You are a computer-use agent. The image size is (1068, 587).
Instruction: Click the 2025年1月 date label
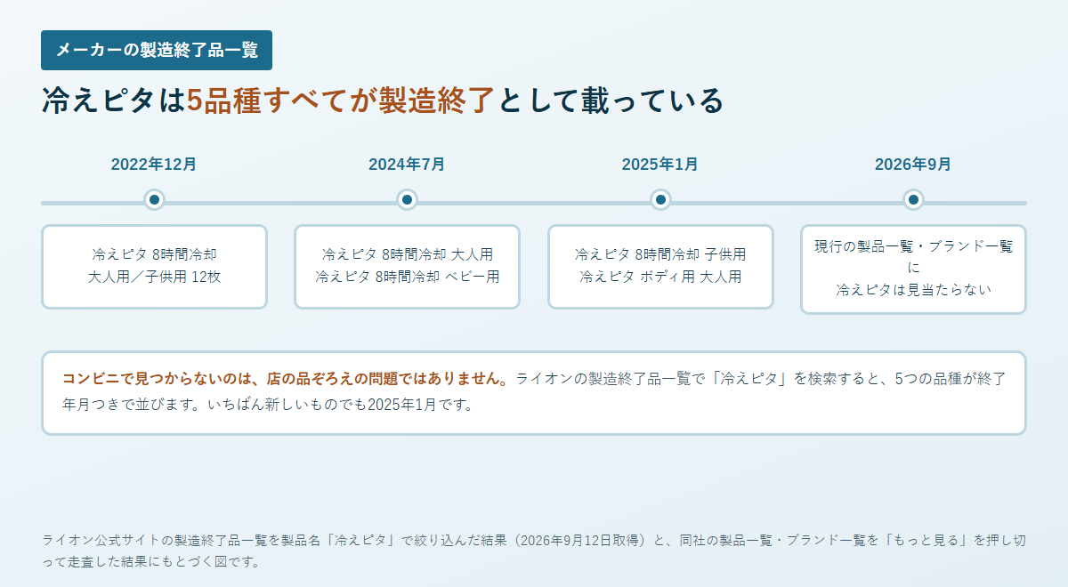click(660, 165)
